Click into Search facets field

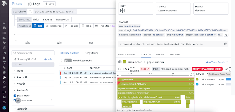(33, 53)
